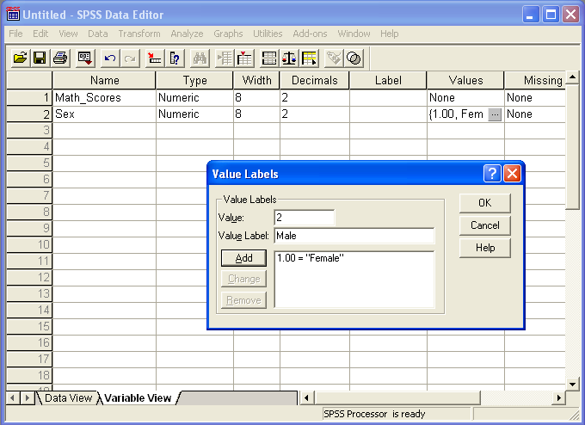Click the Value Label input field containing Male

coord(354,236)
